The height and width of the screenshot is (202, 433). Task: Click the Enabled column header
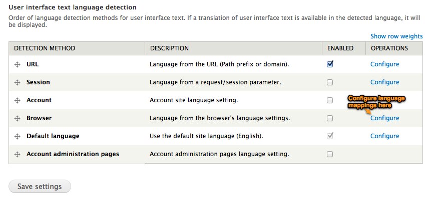(x=340, y=48)
